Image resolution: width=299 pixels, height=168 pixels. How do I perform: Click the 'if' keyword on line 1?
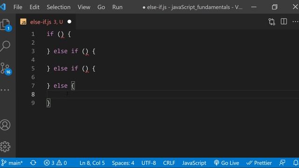pos(50,34)
